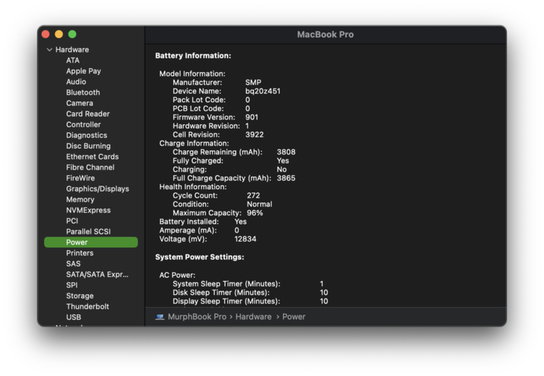Viewport: 544px width, 376px height.
Task: Select Voltage value 12834
Action: click(245, 239)
